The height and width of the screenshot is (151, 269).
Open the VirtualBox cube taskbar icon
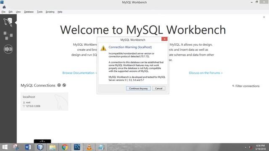40,147
